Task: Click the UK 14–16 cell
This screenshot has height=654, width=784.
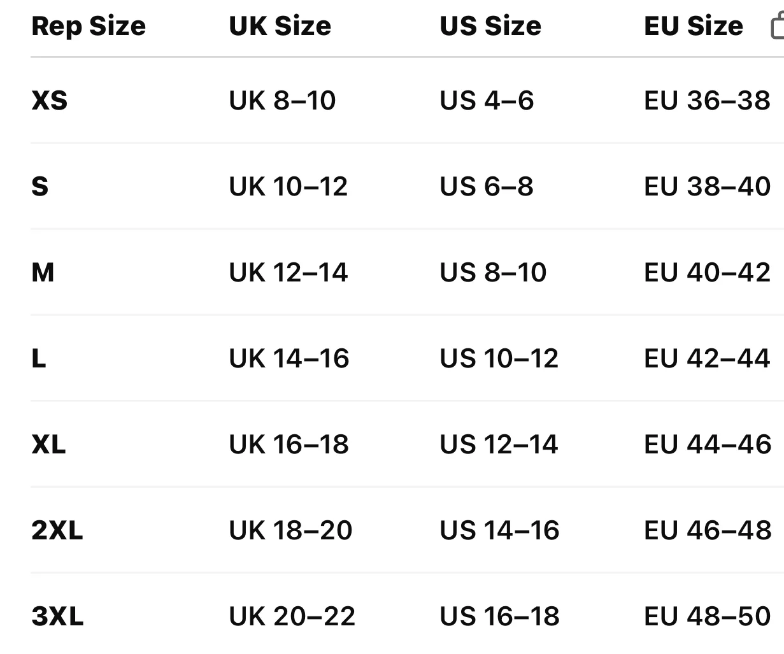Action: point(289,359)
